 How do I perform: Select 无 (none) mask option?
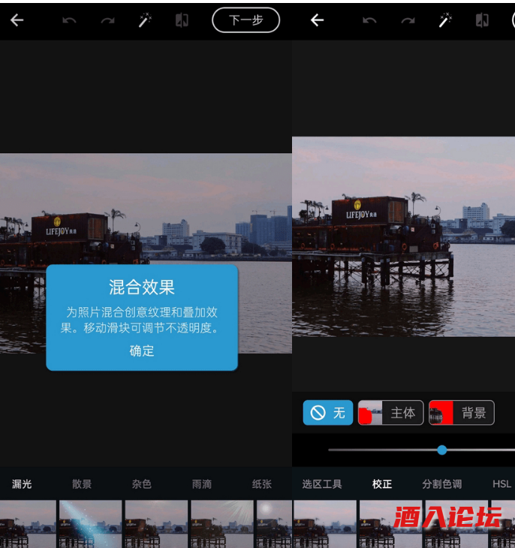(327, 413)
